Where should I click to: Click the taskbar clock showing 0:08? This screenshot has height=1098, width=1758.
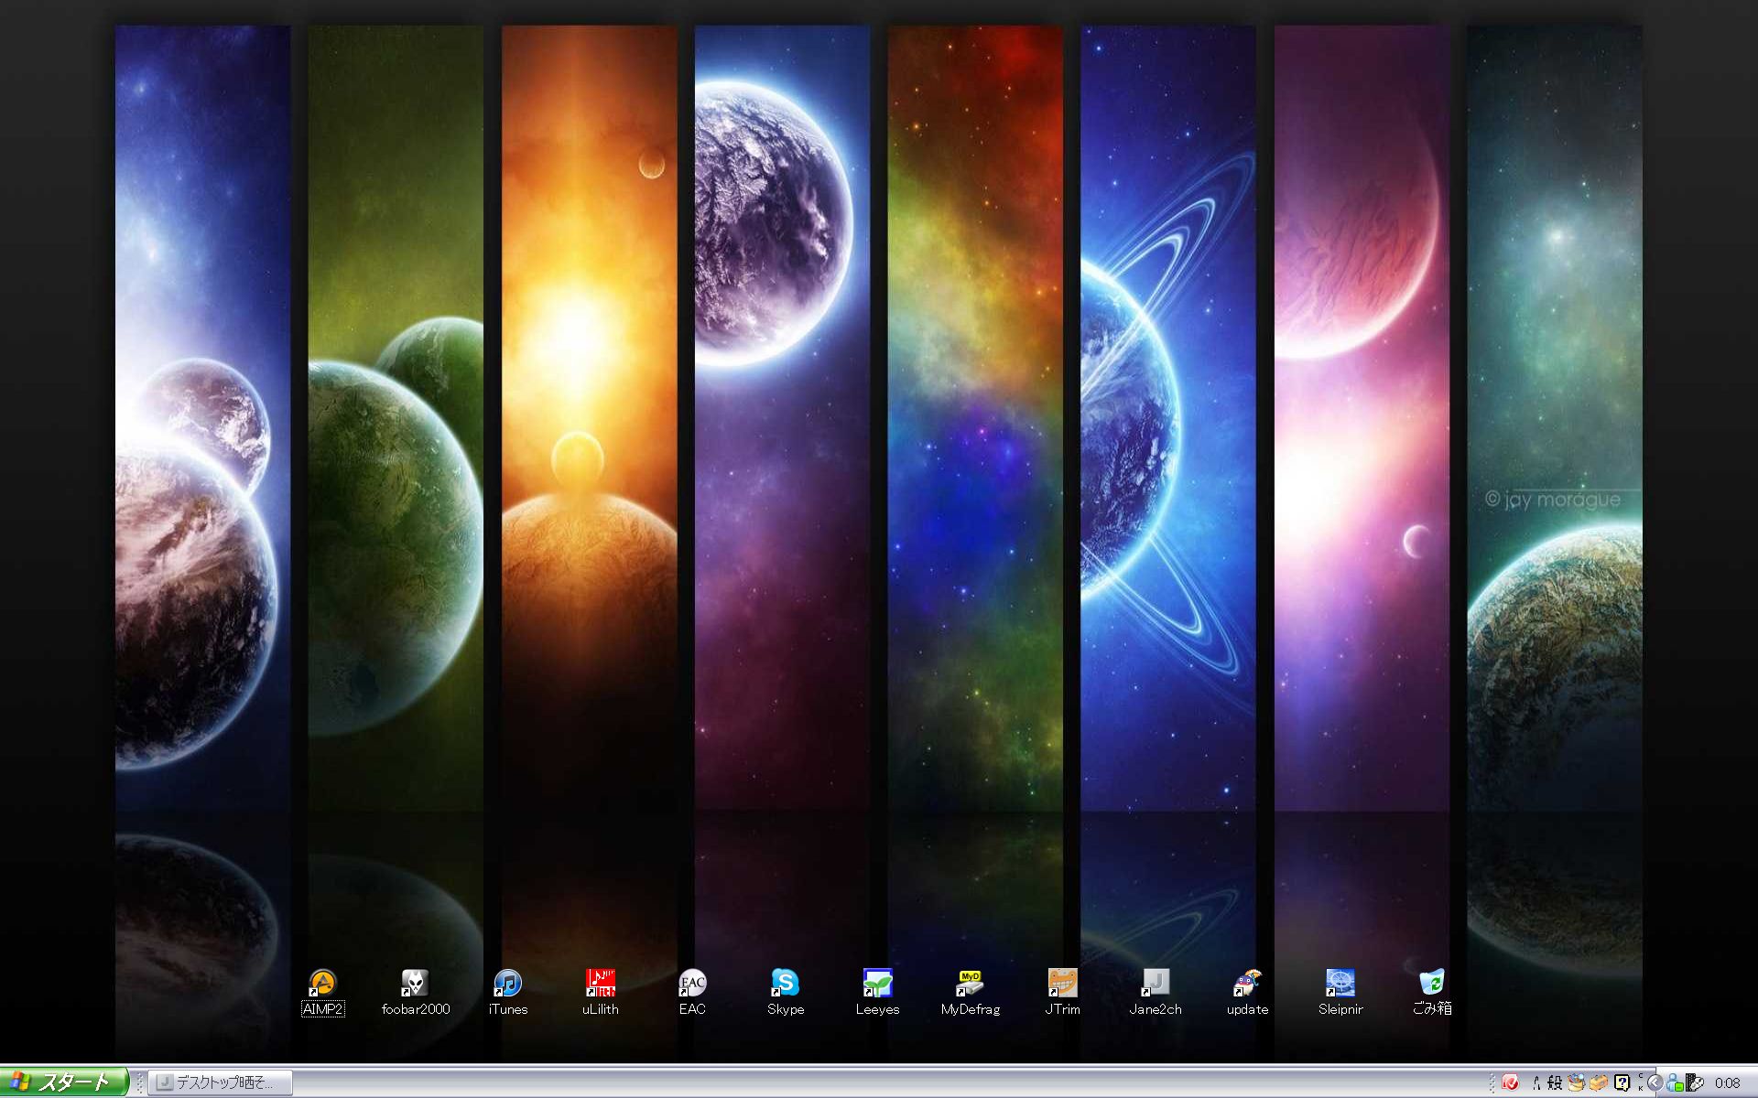click(x=1727, y=1083)
